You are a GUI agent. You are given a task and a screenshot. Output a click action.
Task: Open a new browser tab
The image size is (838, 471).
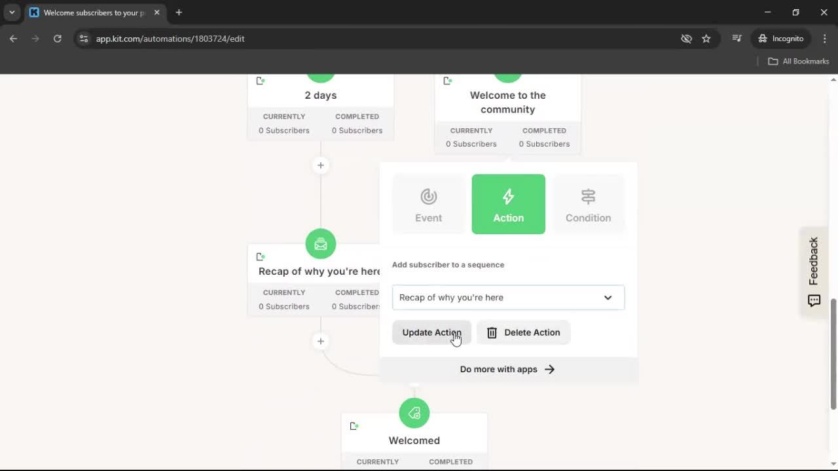[x=179, y=12]
